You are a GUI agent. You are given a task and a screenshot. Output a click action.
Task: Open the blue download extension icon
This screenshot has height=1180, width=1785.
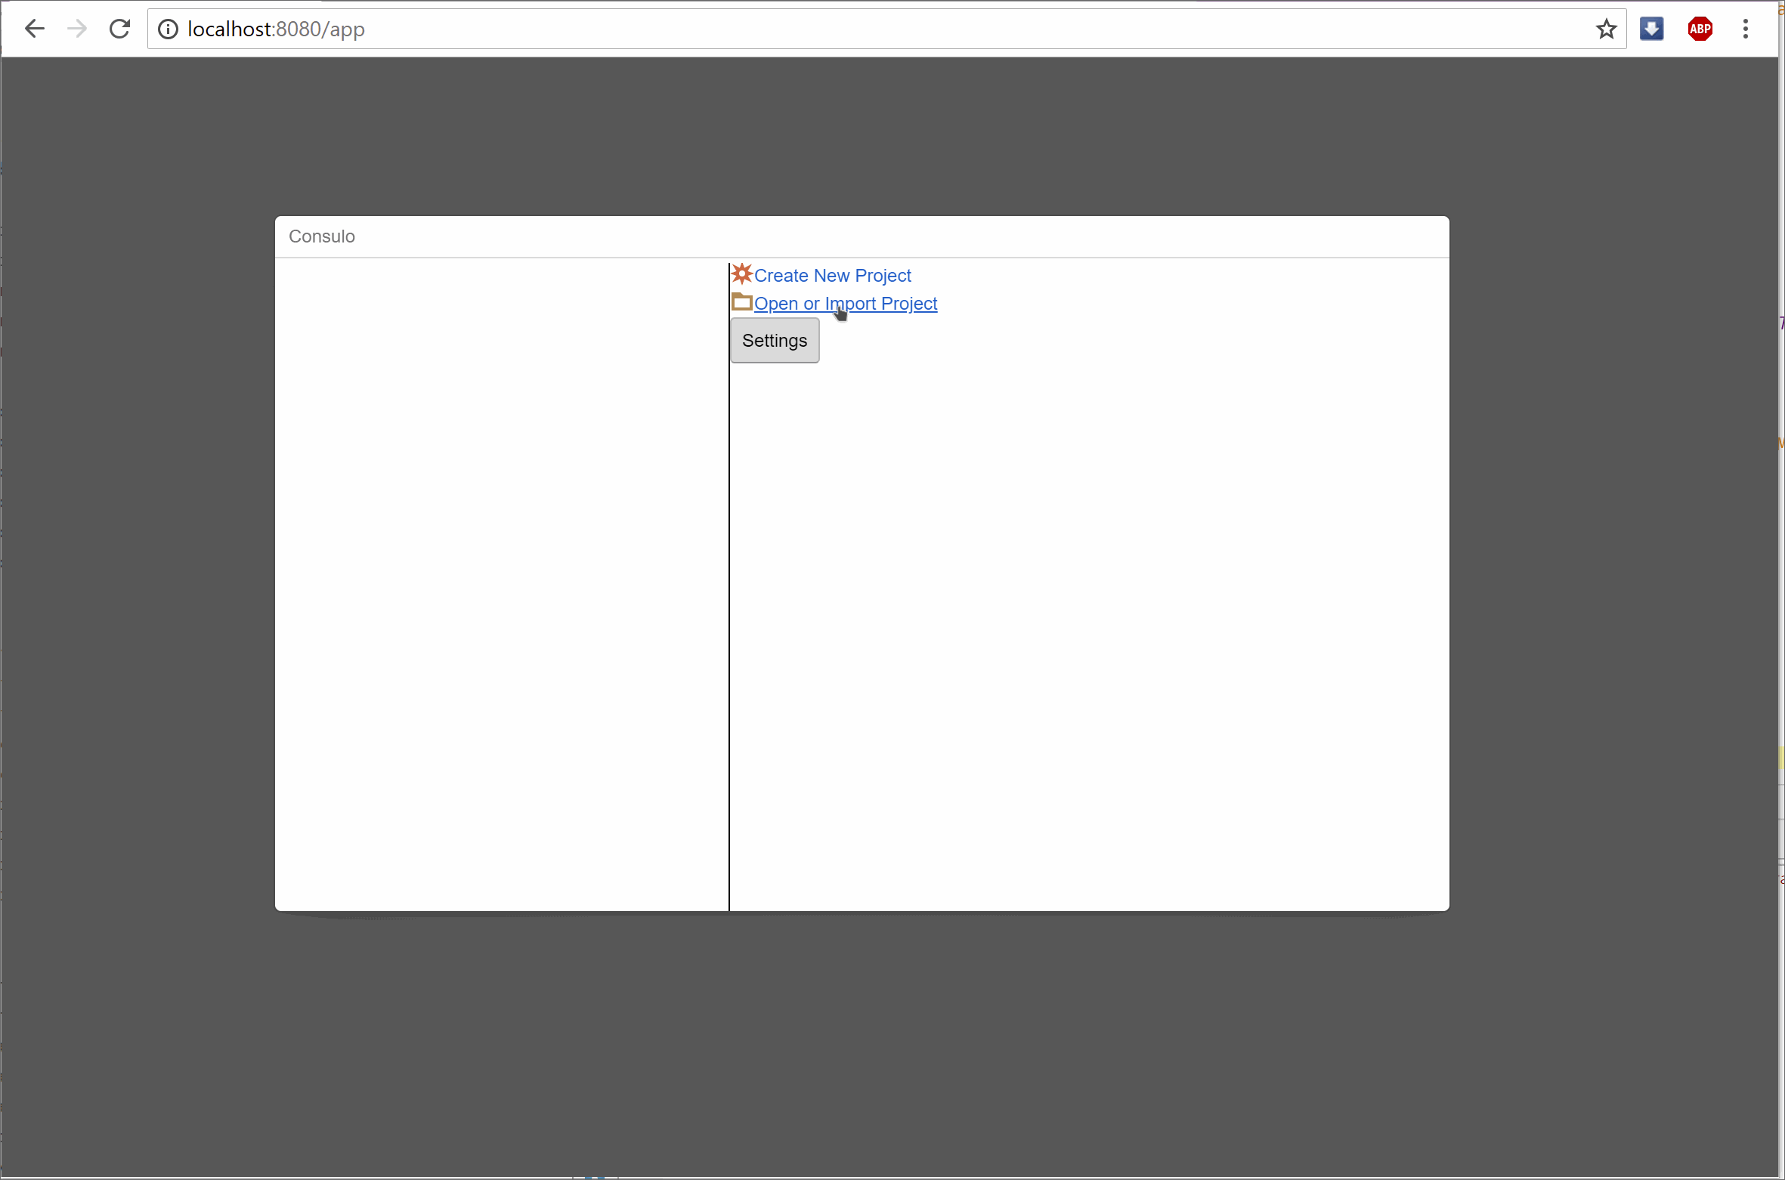1651,29
